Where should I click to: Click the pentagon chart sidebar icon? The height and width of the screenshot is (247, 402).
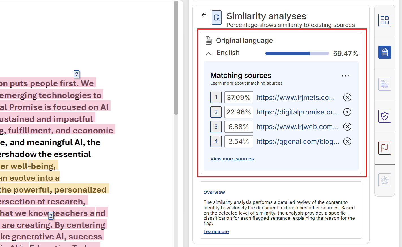tap(384, 180)
